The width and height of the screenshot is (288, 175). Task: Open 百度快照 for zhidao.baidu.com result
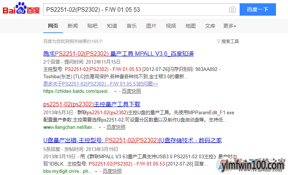point(131,91)
